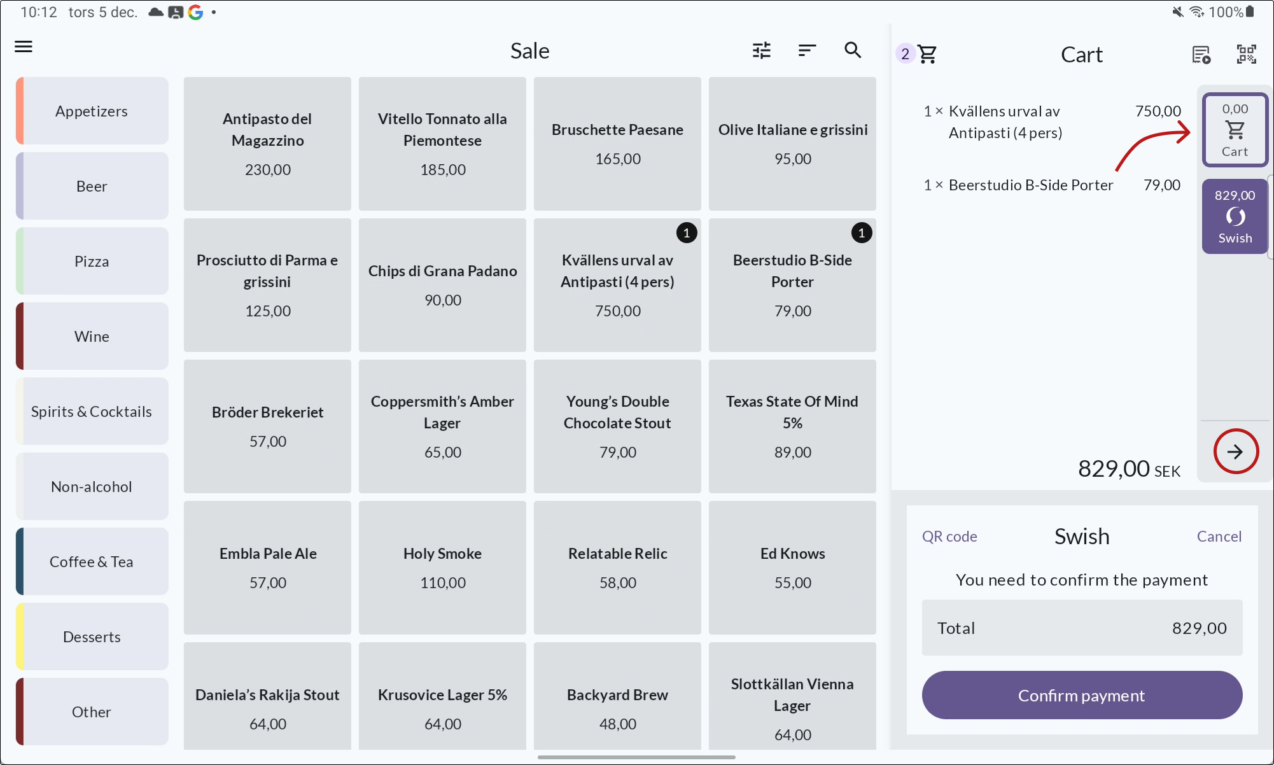Cancel the Swish payment
This screenshot has width=1274, height=765.
(1219, 537)
